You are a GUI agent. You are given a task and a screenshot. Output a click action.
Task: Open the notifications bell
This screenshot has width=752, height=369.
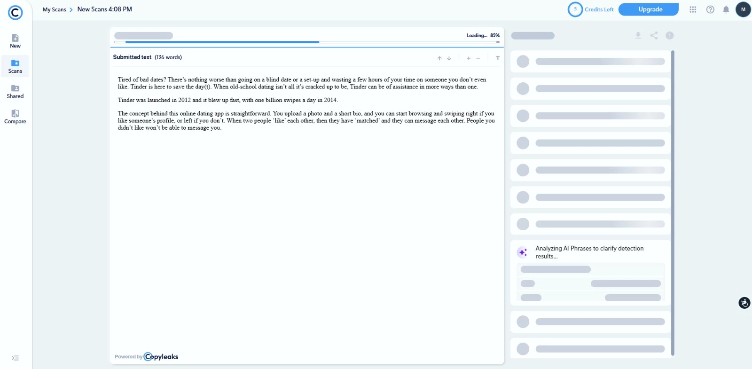pyautogui.click(x=726, y=9)
